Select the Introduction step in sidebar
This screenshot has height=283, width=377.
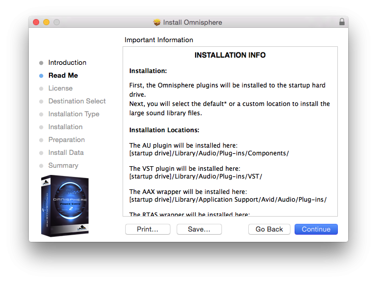click(x=67, y=62)
